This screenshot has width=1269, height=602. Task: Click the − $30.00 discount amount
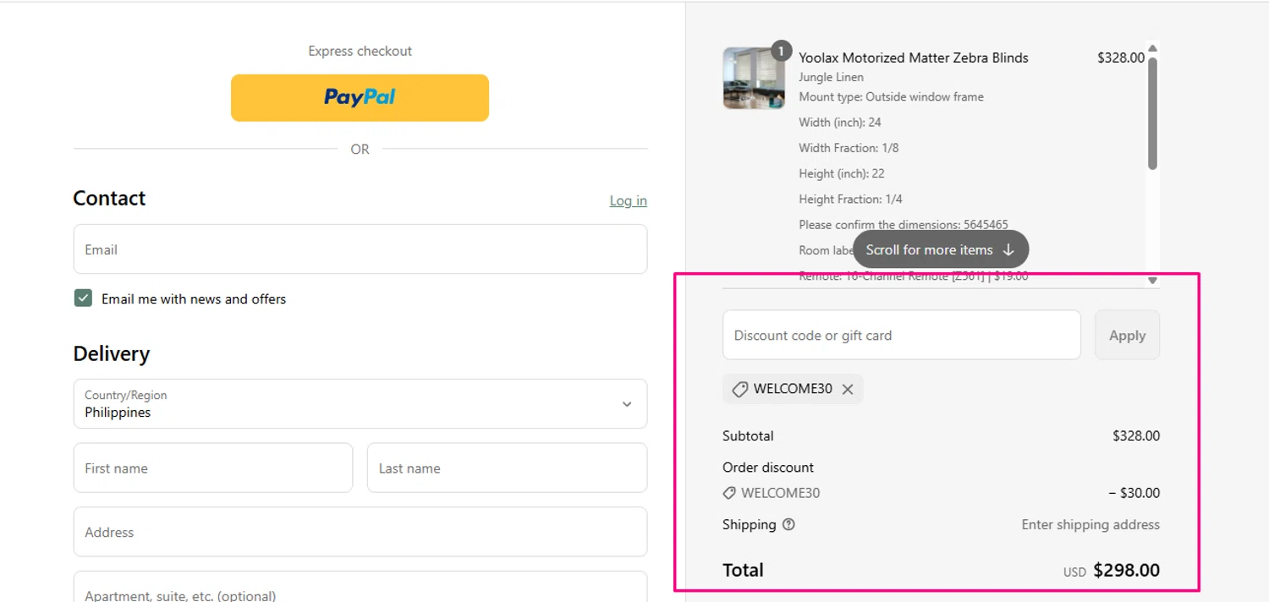(1134, 493)
